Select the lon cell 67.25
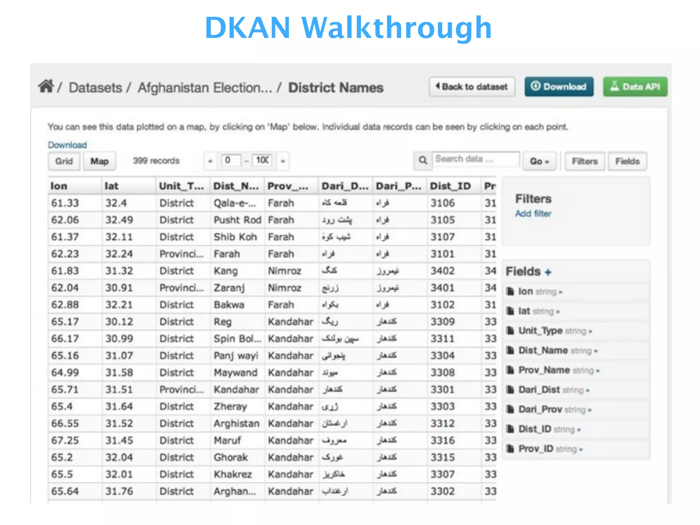Viewport: 700px width, 525px height. click(75, 440)
